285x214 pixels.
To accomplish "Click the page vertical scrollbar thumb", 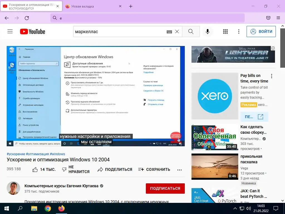I will 283,48.
